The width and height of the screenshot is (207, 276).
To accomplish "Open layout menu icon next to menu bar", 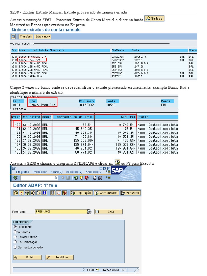I will [108, 172].
